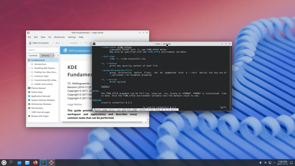Switch to Konsole in the taskbar
This screenshot has width=295, height=166.
coord(43,163)
